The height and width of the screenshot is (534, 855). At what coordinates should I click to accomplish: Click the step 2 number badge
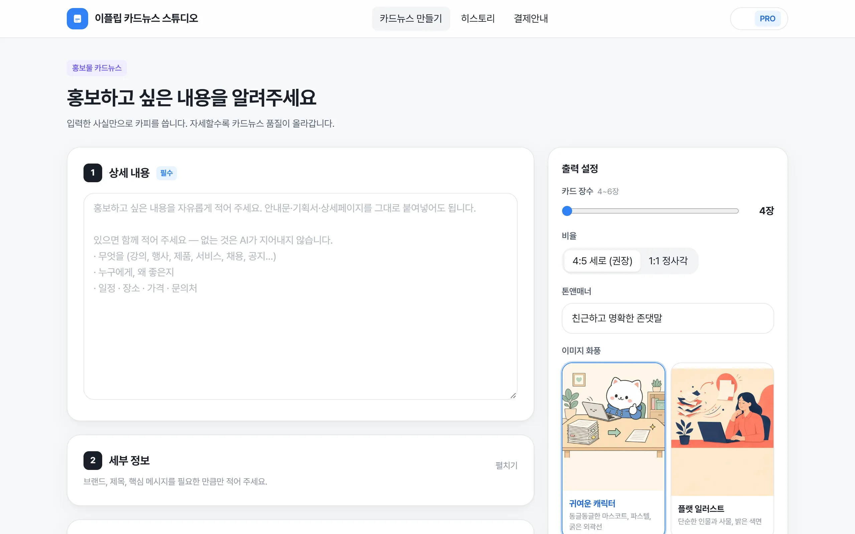pos(93,460)
